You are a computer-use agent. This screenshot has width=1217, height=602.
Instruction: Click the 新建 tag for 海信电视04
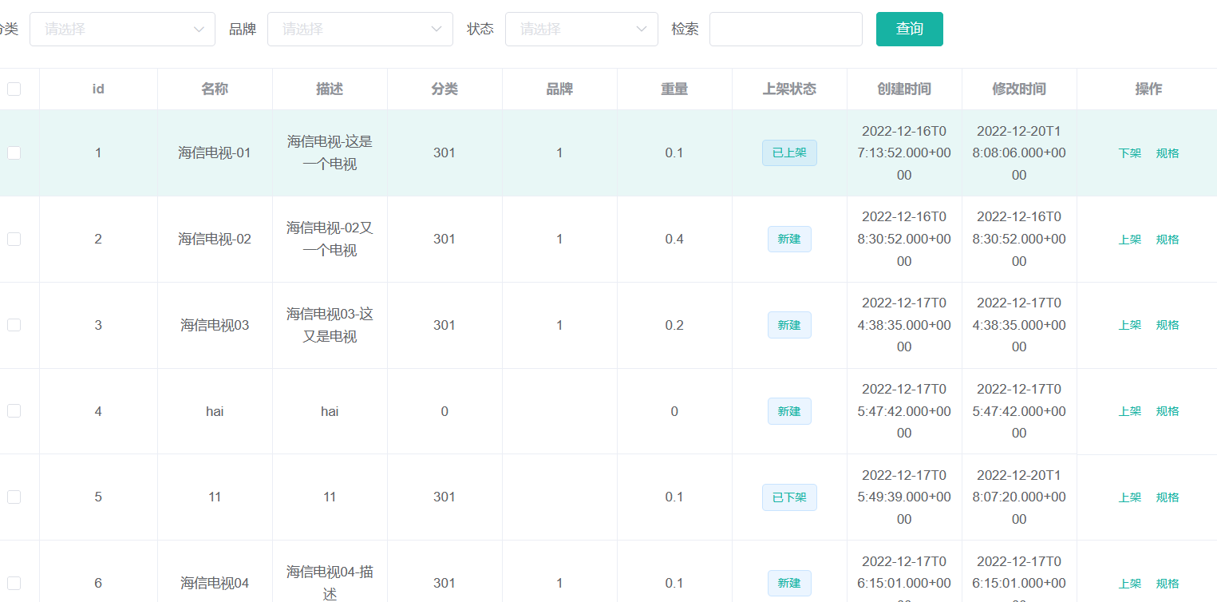[789, 584]
